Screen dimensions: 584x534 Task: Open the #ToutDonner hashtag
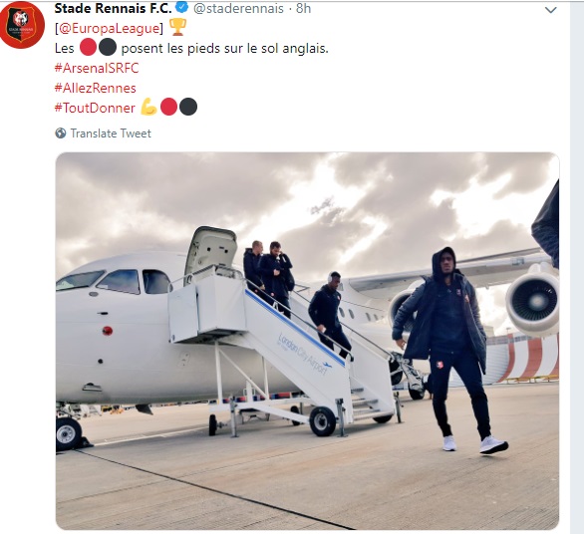[95, 108]
